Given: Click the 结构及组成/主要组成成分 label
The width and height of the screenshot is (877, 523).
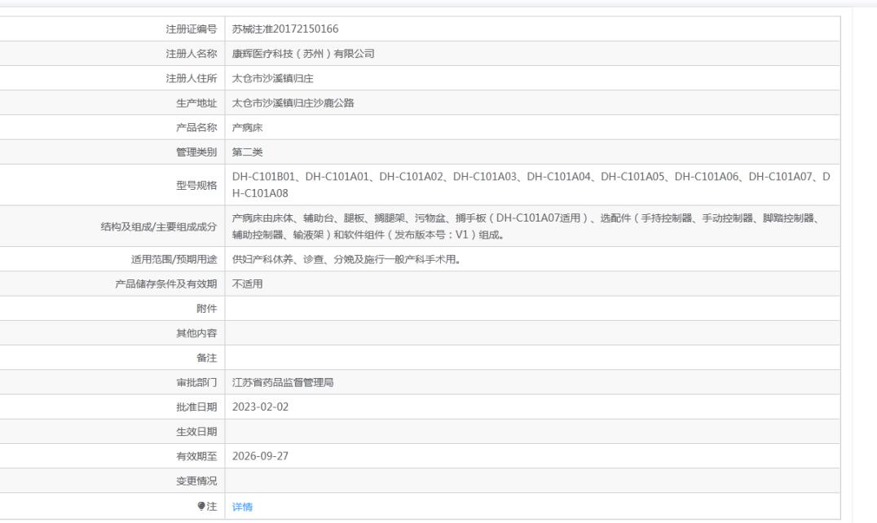Looking at the screenshot, I should pos(159,226).
